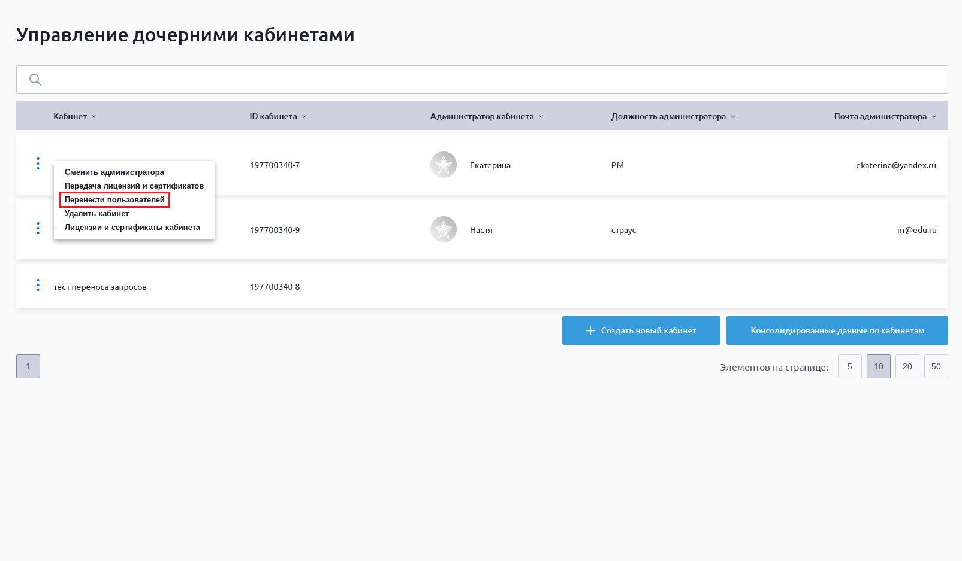This screenshot has height=561, width=962.
Task: Open Лицензии и сертификаты кабинета
Action: pyautogui.click(x=132, y=227)
